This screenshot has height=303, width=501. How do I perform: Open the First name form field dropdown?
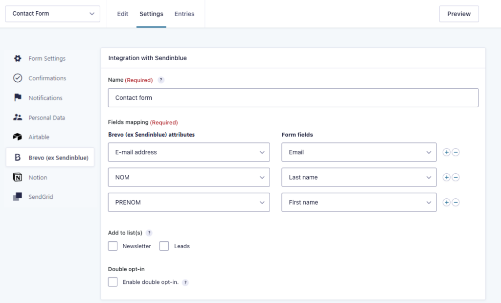359,202
